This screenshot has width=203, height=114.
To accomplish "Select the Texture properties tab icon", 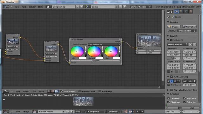I will (x=191, y=12).
